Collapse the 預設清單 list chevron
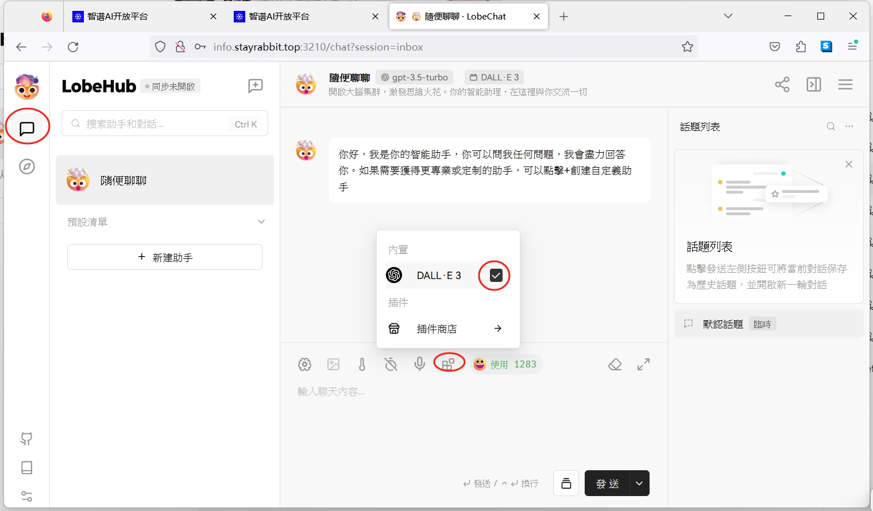This screenshot has height=511, width=873. point(261,222)
